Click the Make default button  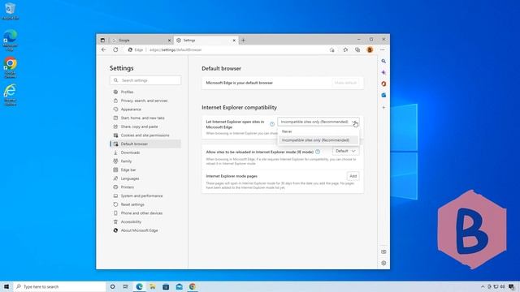tap(345, 83)
